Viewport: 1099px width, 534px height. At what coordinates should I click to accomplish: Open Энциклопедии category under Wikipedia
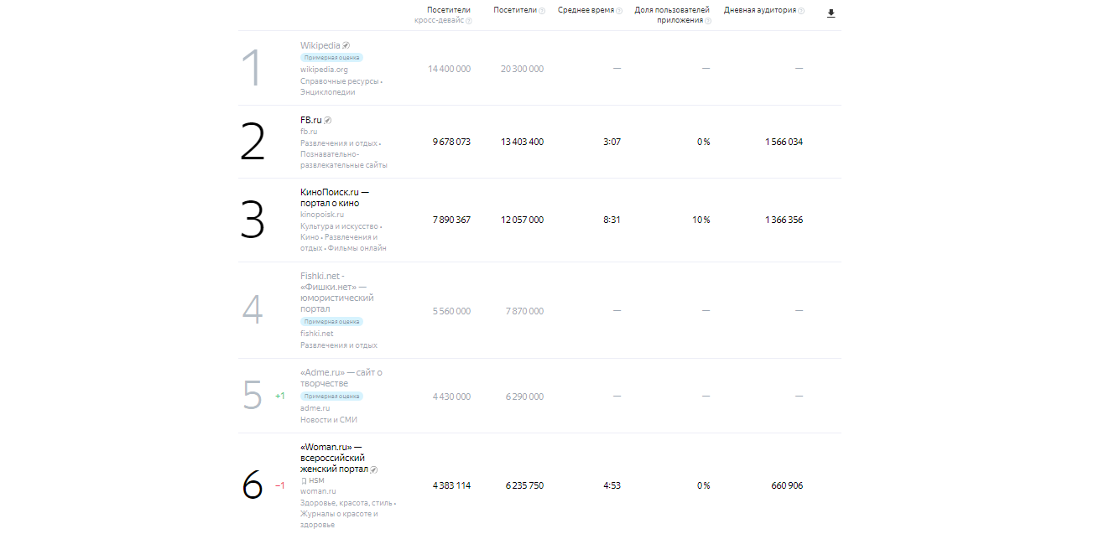[328, 92]
